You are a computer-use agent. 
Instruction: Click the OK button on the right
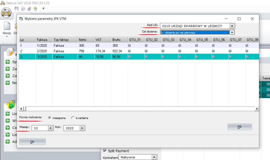239,127
